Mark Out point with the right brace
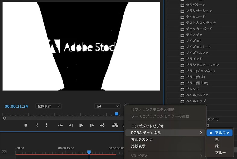 [47, 125]
